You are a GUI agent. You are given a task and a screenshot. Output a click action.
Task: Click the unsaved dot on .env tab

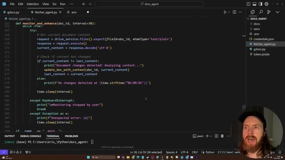pos(88,12)
